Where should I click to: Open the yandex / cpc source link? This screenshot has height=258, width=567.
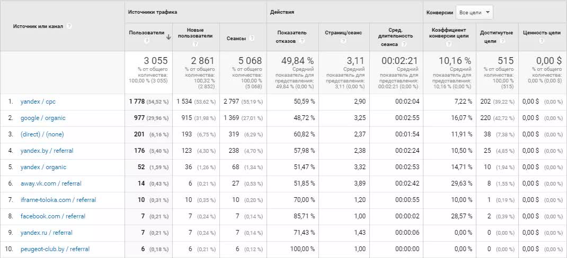38,102
